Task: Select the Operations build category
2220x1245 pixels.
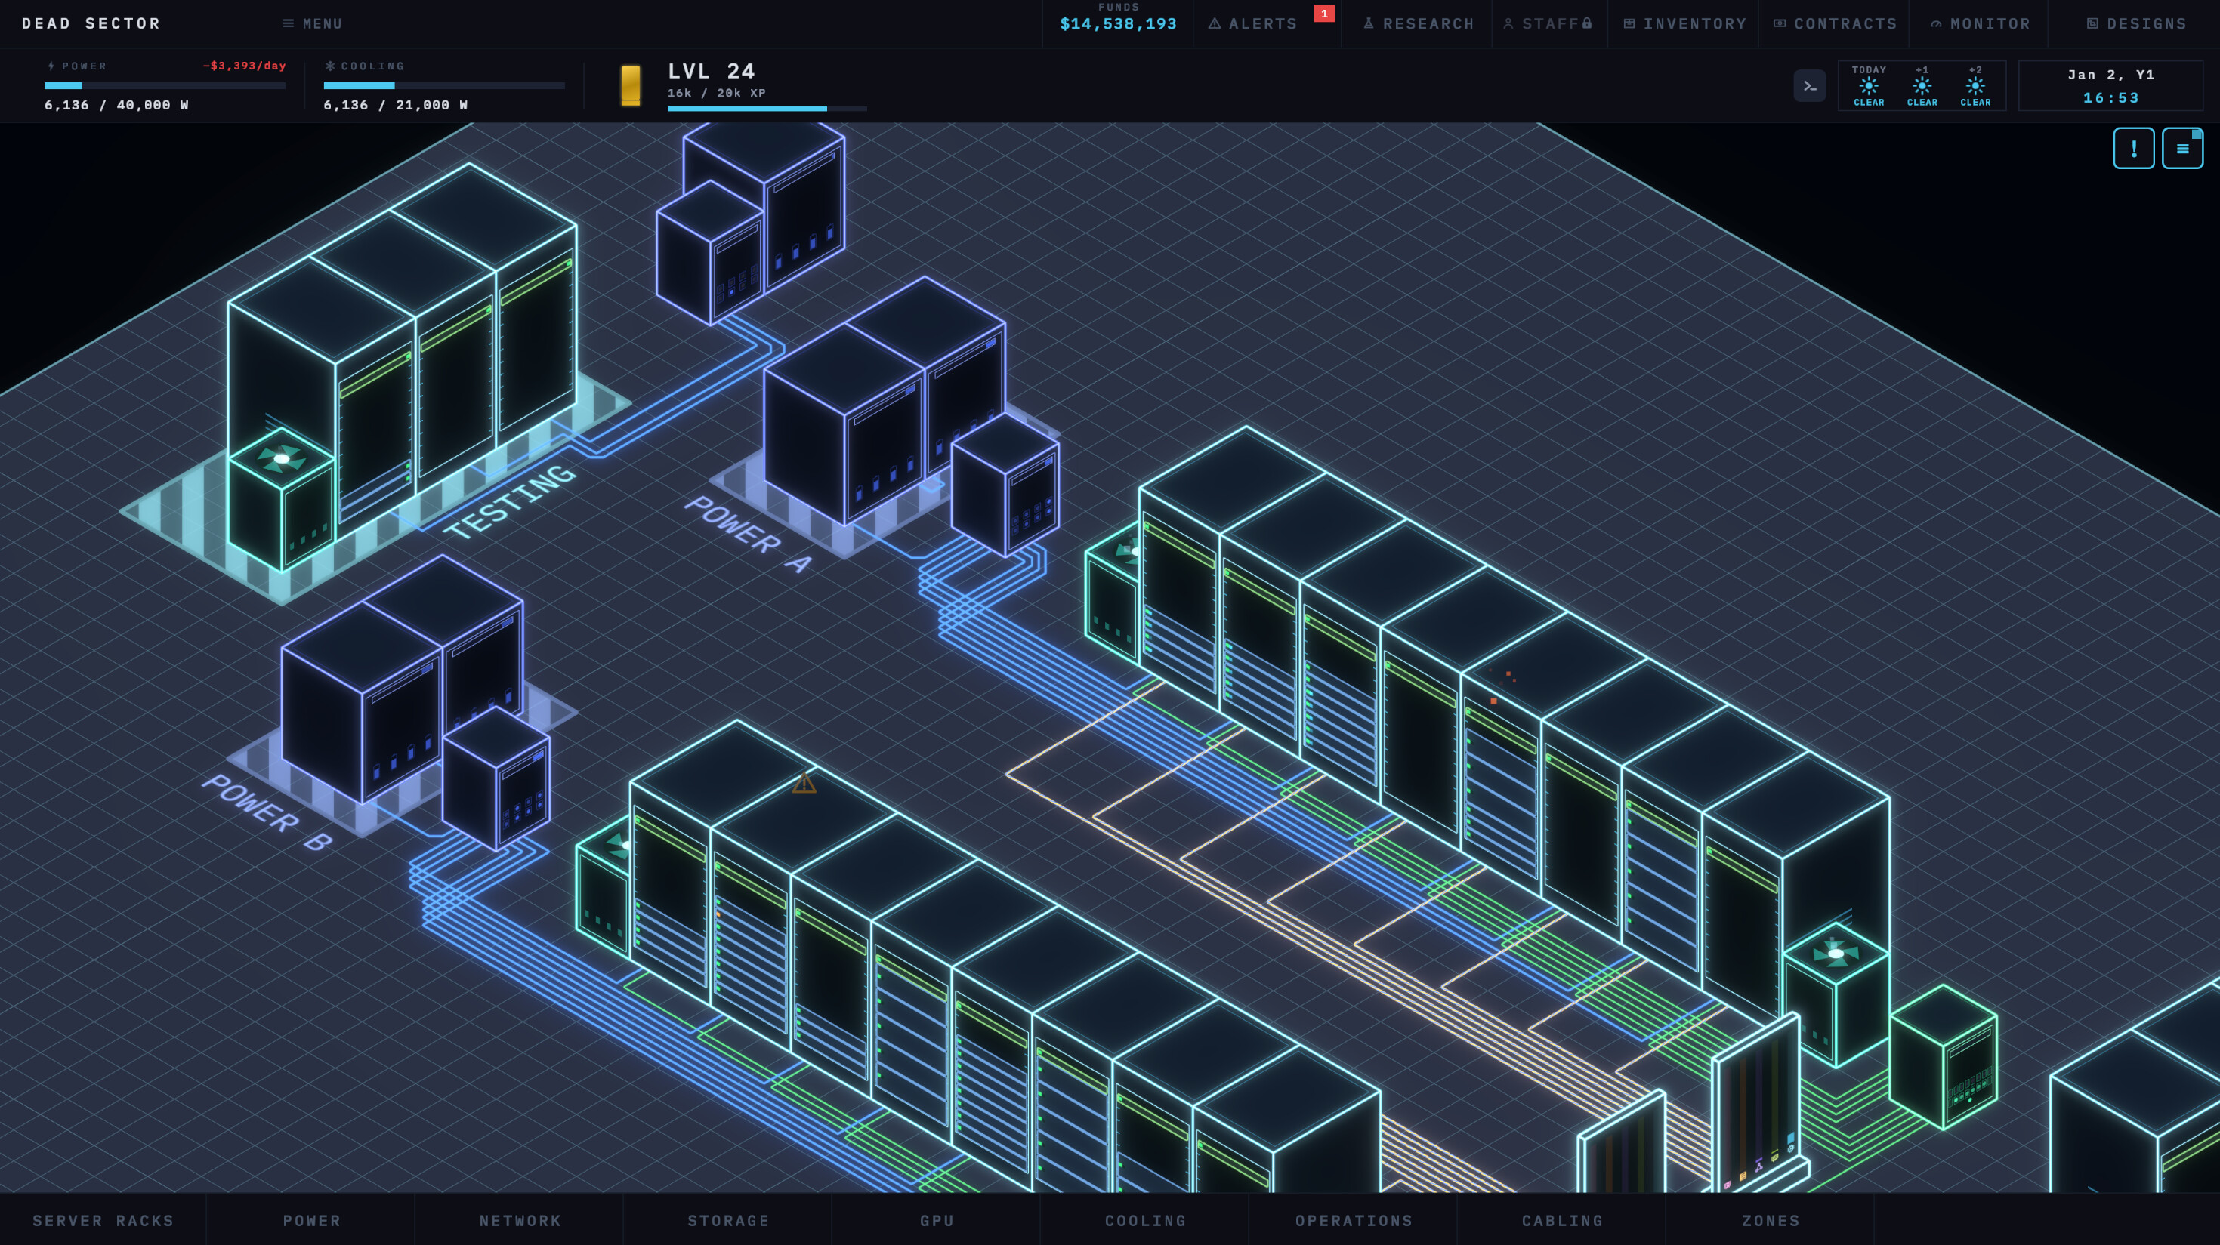Action: tap(1354, 1220)
